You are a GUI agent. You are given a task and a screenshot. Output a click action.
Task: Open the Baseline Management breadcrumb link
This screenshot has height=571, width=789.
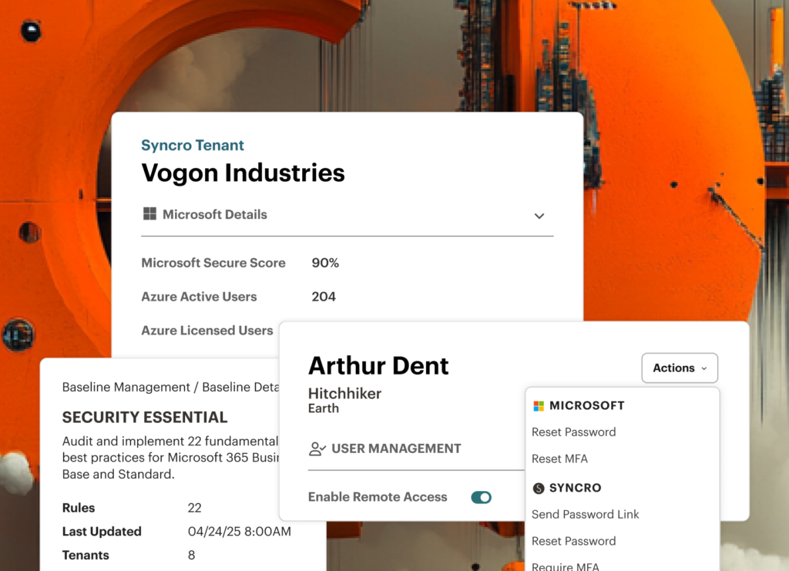tap(109, 387)
